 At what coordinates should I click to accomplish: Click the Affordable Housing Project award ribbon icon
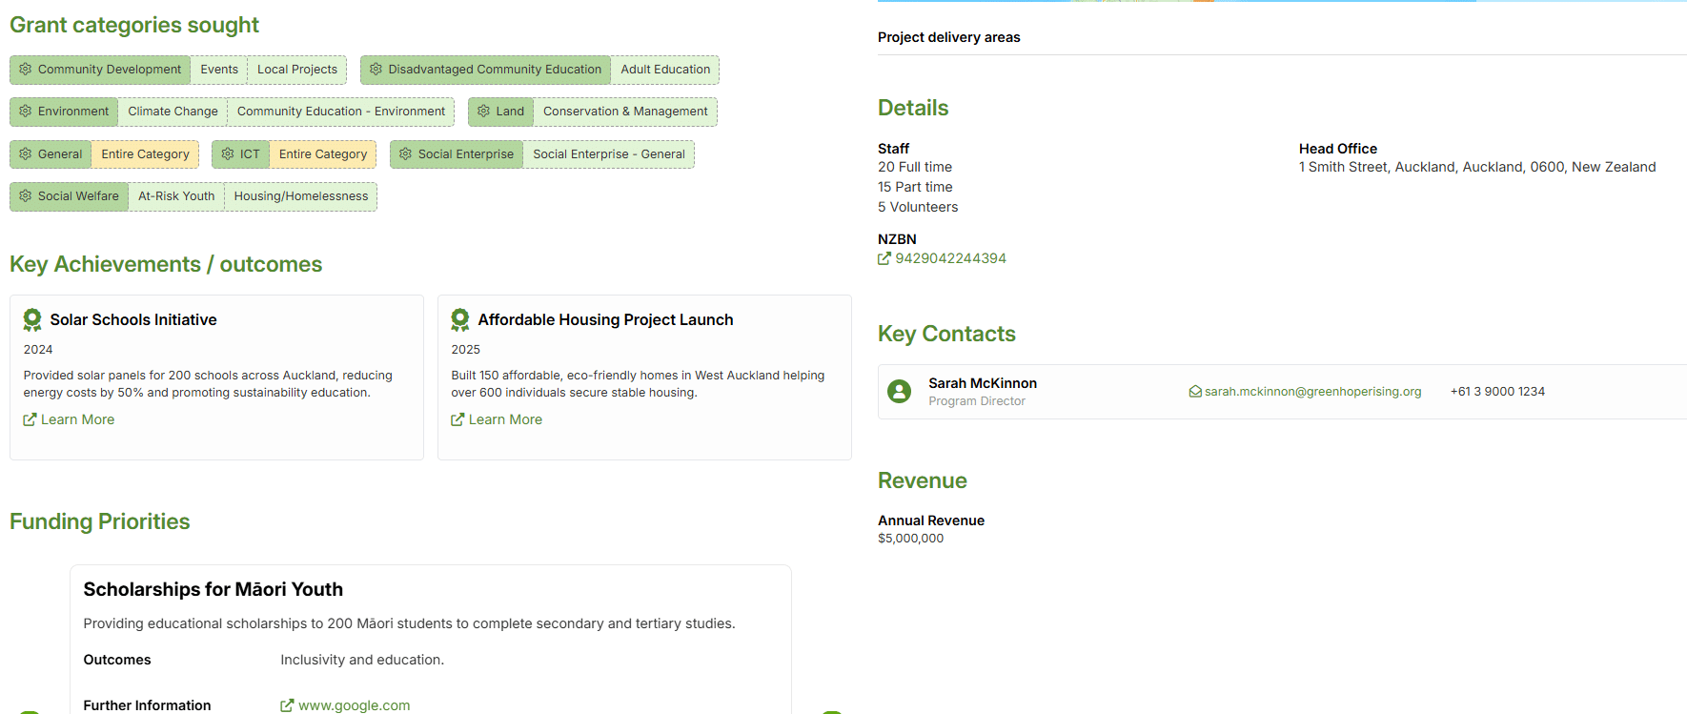click(x=460, y=319)
